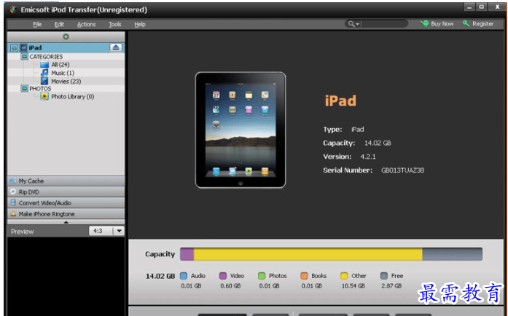
Task: Minimize the Emicsoft window
Action: 469,7
